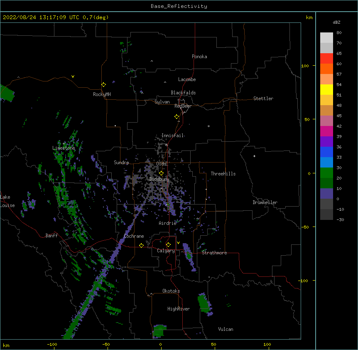The width and height of the screenshot is (358, 350).
Task: Click the Sundre town label
Action: pos(121,163)
